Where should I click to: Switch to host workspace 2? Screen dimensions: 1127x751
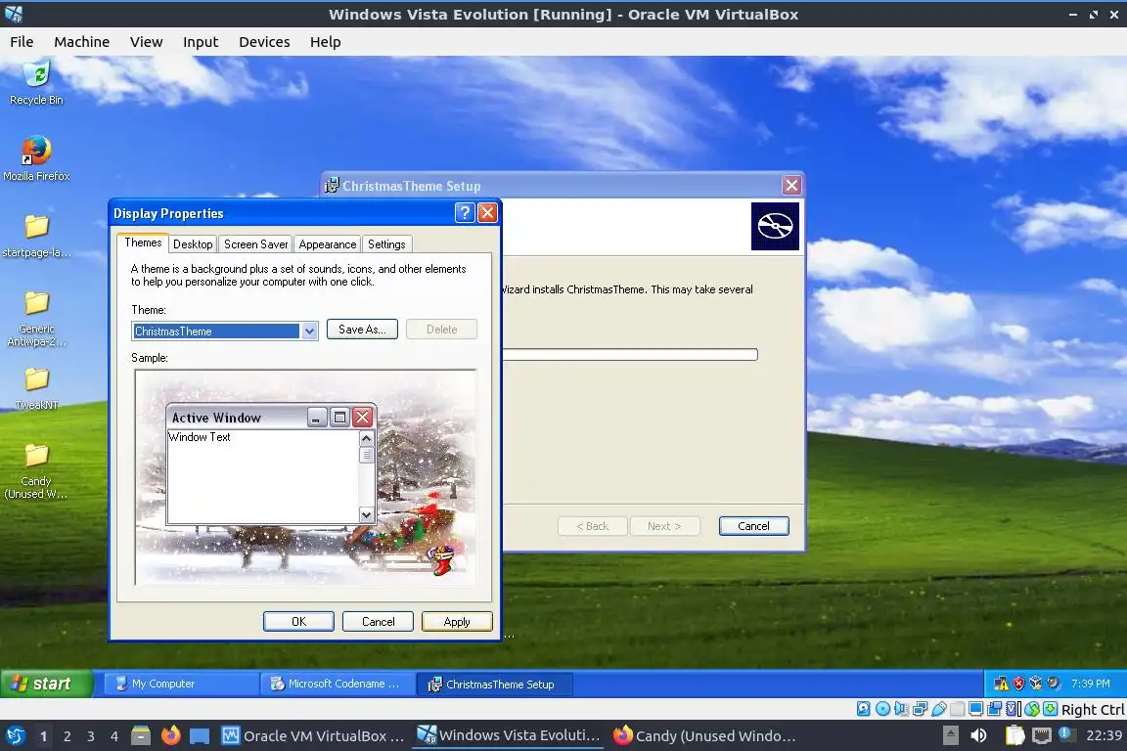coord(67,736)
